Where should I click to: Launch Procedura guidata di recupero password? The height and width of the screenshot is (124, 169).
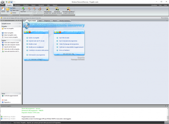click(68, 10)
